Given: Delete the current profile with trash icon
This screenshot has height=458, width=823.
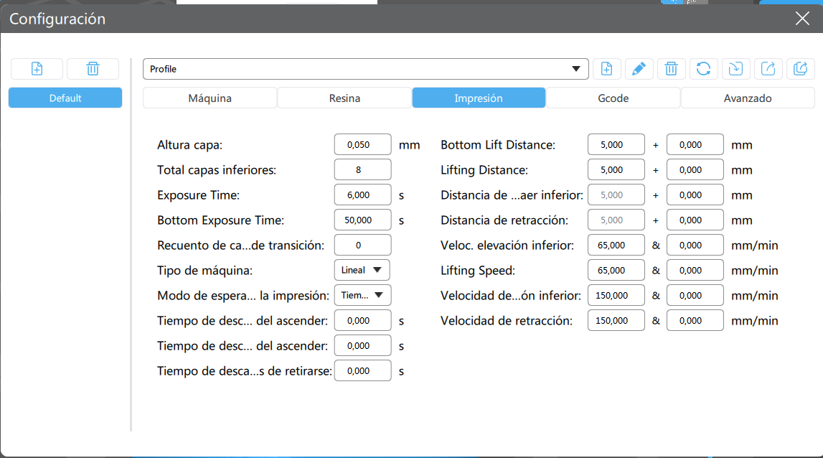Looking at the screenshot, I should point(671,69).
